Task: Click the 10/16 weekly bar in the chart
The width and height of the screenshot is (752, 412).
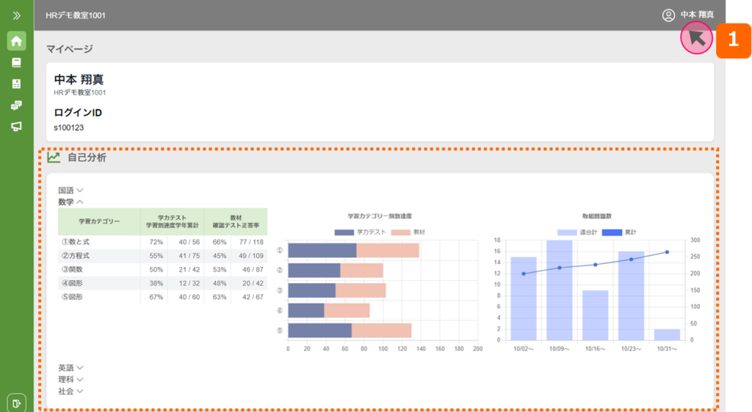Action: (596, 315)
